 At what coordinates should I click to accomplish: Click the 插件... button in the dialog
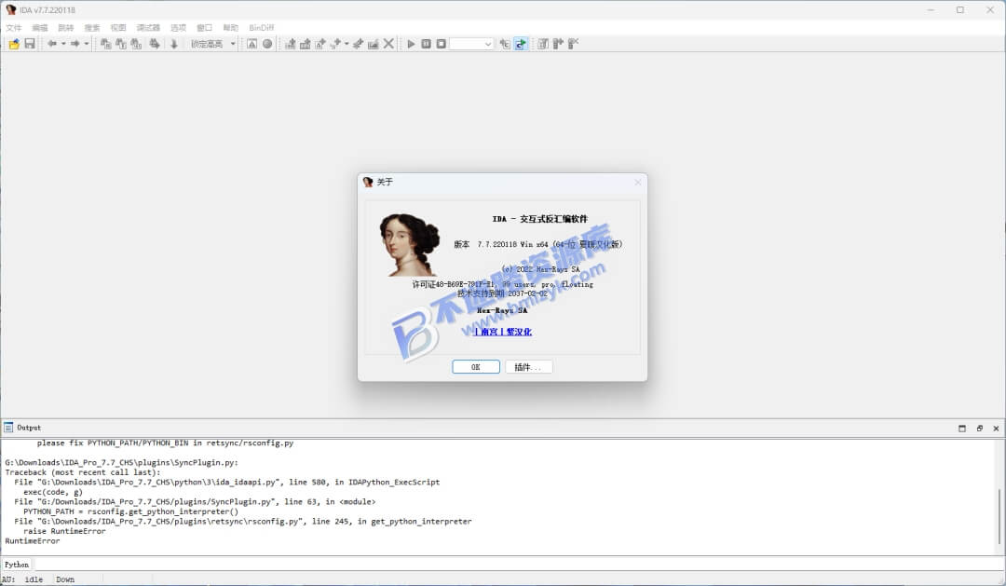[529, 366]
